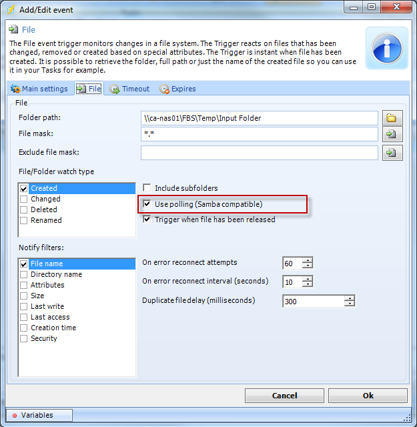The image size is (417, 427).
Task: Click inside the Exclude file mask field
Action: point(259,153)
